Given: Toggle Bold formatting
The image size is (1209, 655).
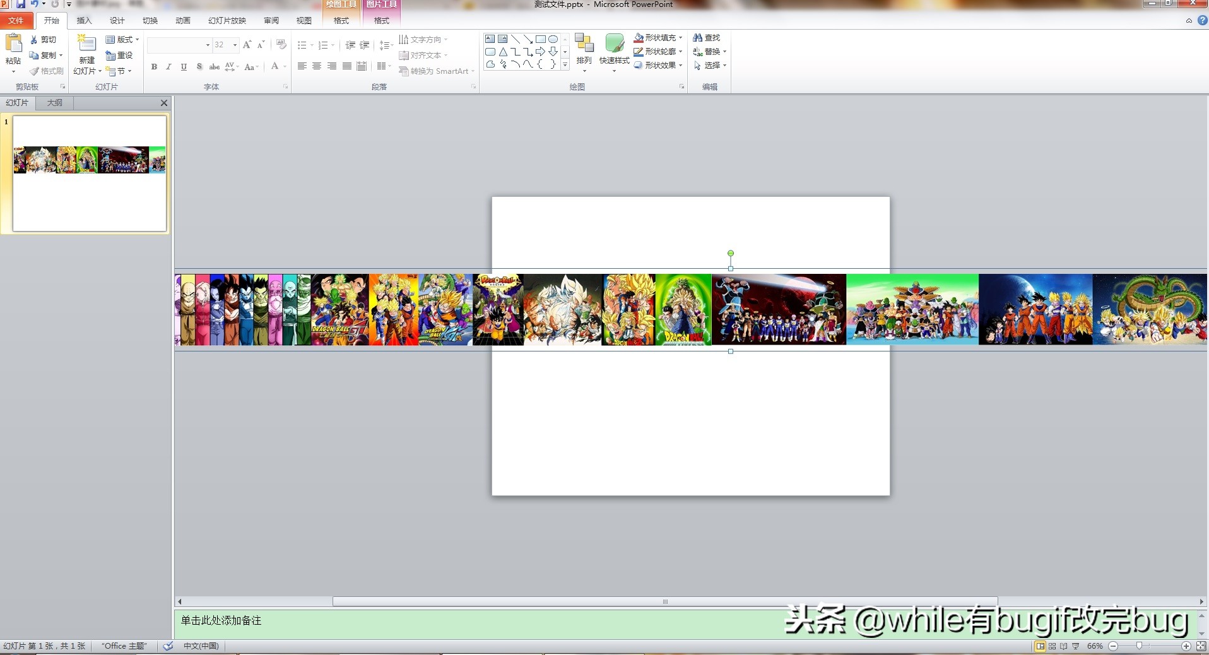Looking at the screenshot, I should tap(154, 67).
